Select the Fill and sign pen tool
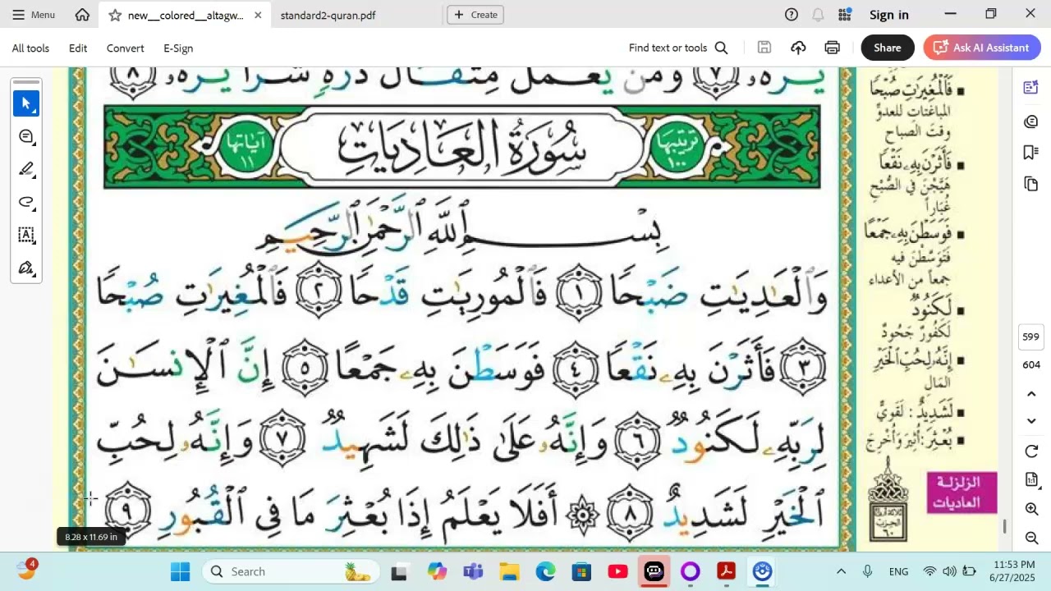This screenshot has height=591, width=1051. [x=26, y=268]
